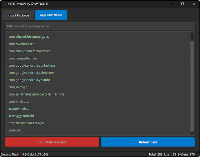This screenshot has width=200, height=157.
Task: Focus the filter apps by package name field
Action: coord(100,26)
